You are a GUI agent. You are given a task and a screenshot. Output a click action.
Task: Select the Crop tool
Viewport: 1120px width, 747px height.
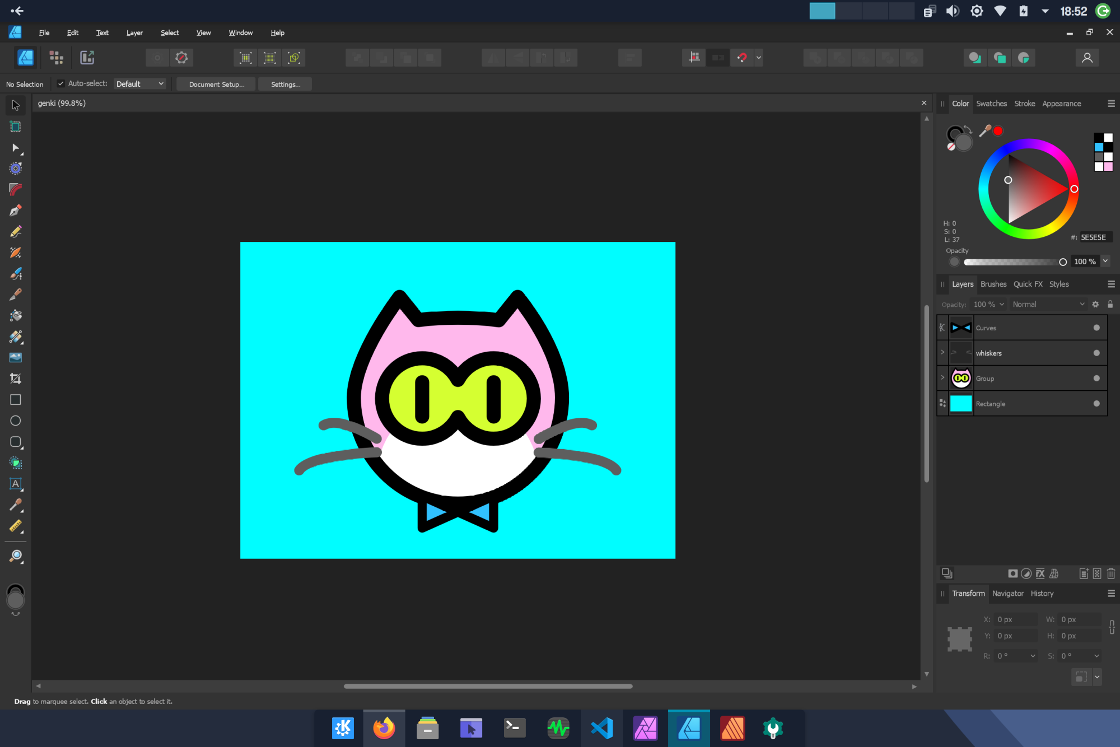tap(16, 379)
